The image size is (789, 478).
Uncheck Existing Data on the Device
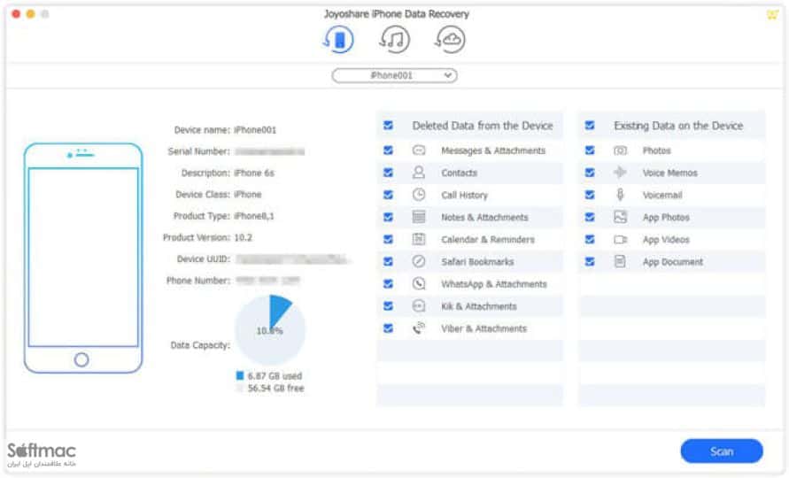coord(590,126)
